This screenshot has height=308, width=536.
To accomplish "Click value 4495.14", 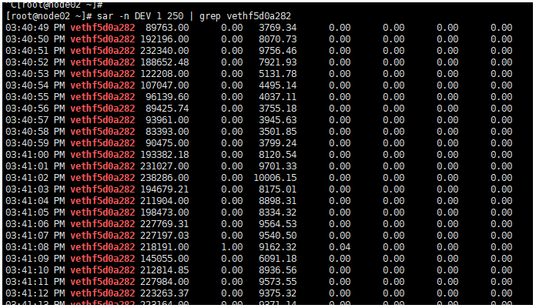I will point(277,85).
